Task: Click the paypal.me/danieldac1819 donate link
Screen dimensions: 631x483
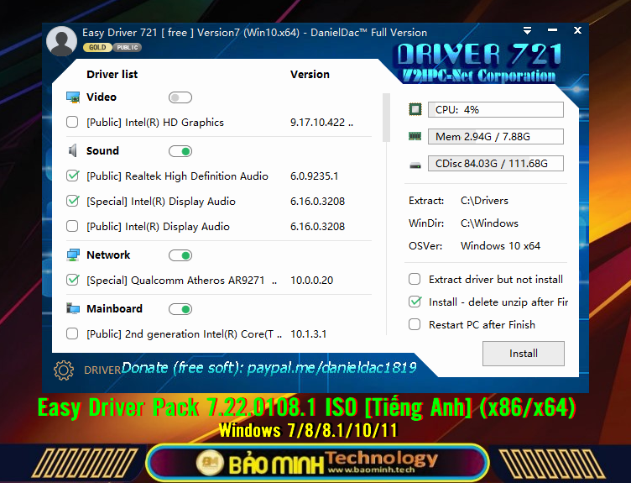Action: (332, 368)
